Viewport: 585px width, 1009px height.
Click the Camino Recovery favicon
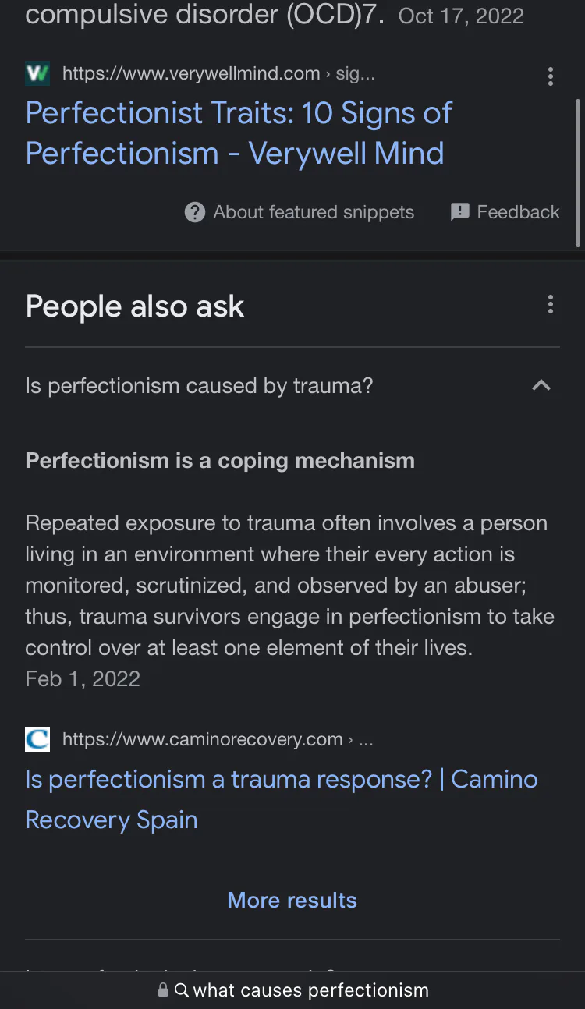point(37,739)
